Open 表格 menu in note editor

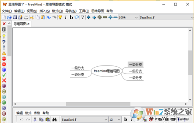point(37,113)
